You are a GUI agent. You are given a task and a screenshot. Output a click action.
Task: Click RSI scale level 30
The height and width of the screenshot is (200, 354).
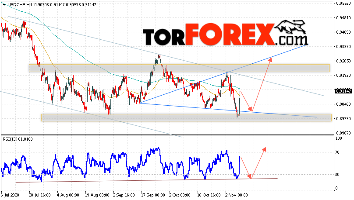pos(337,174)
